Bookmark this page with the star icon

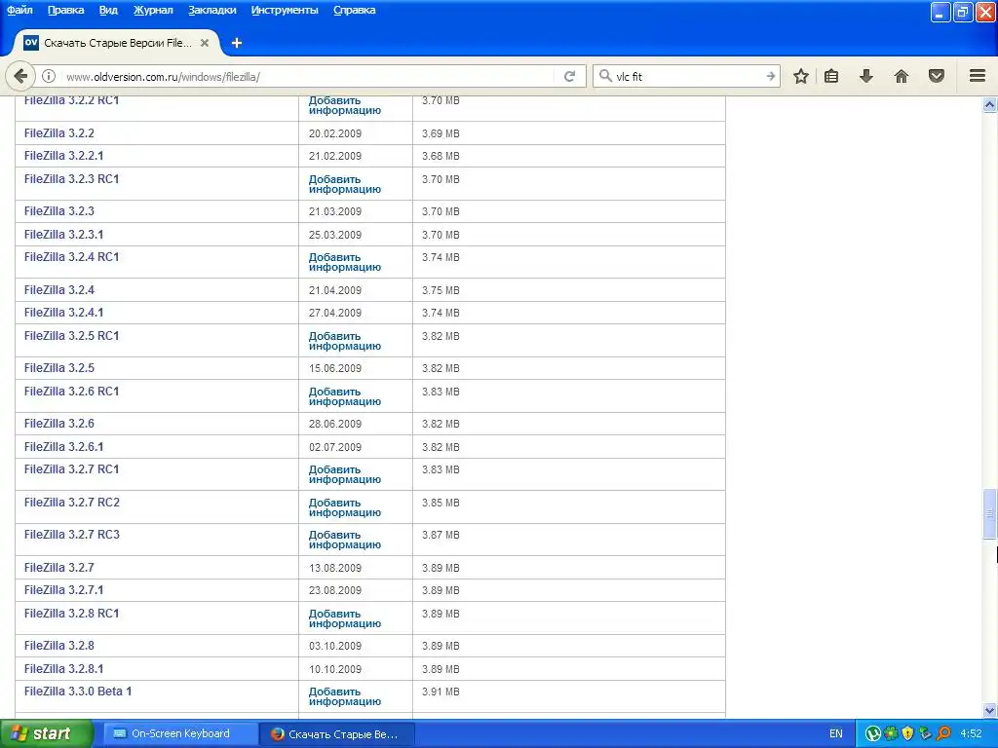801,76
